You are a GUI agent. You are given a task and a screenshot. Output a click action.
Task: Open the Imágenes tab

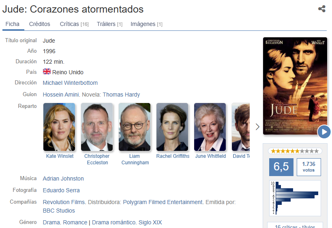tap(146, 24)
